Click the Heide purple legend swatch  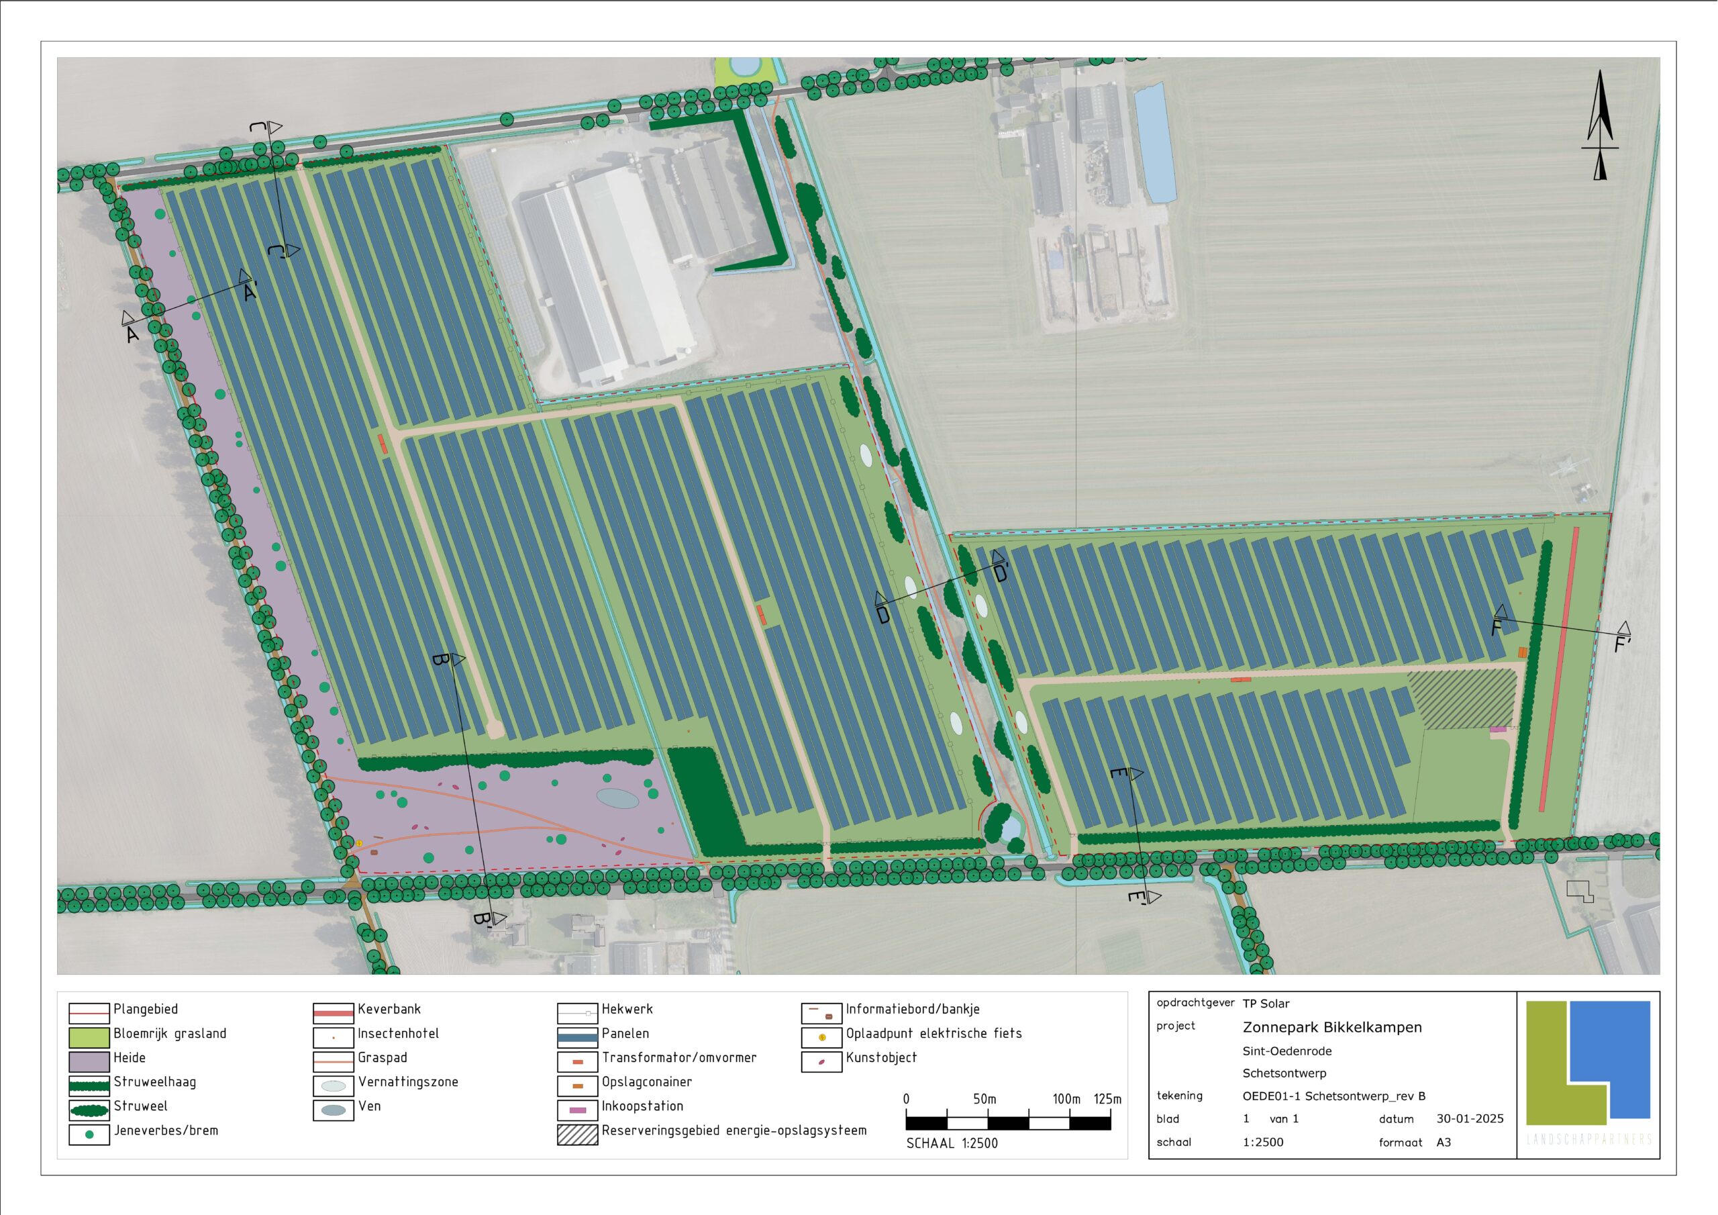click(89, 1062)
